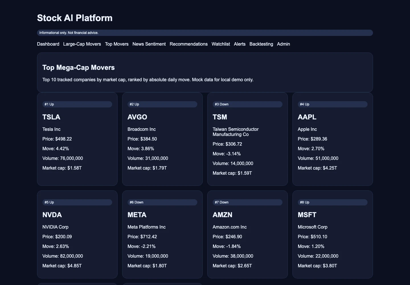Select the AMZN ticker heading

point(222,215)
